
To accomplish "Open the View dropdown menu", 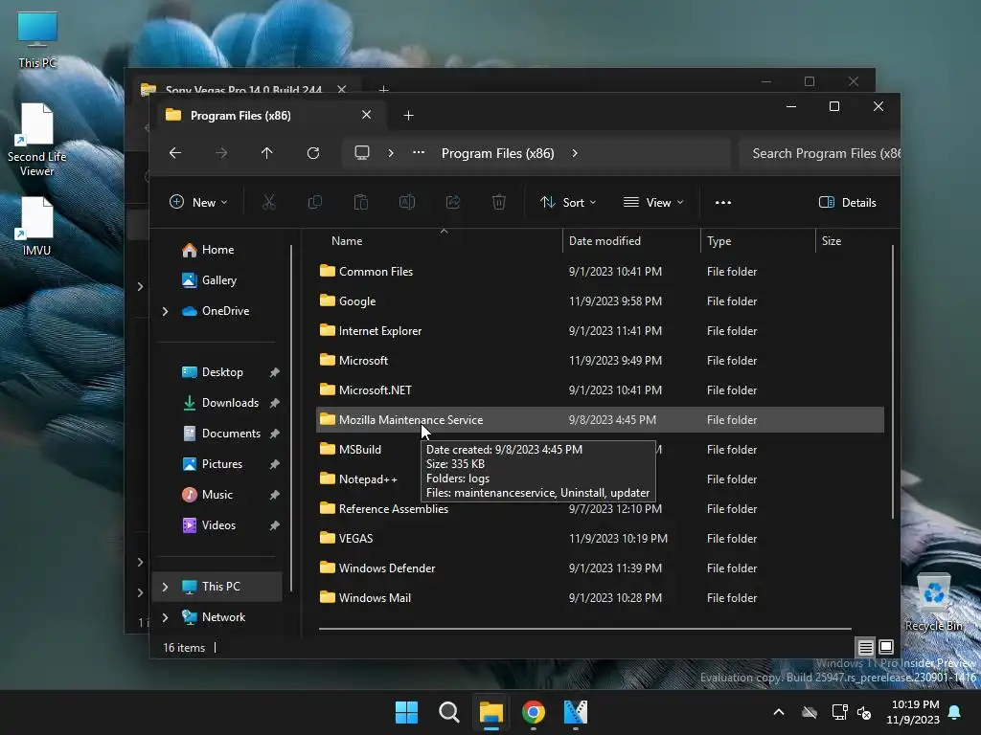I will [653, 202].
